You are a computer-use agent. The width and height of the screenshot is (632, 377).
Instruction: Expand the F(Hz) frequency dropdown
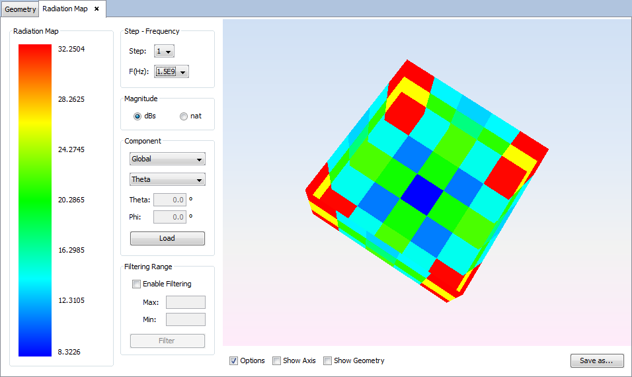coord(171,71)
